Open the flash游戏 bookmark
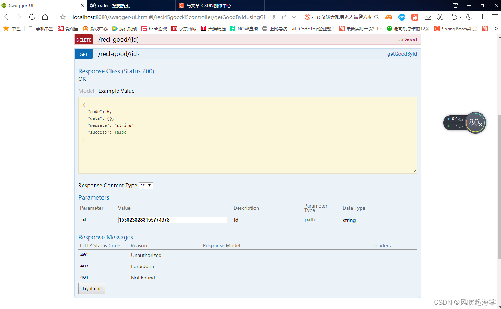The image size is (501, 309). click(154, 29)
